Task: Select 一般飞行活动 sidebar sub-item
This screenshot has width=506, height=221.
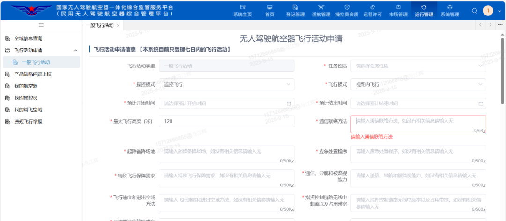Action: 41,62
